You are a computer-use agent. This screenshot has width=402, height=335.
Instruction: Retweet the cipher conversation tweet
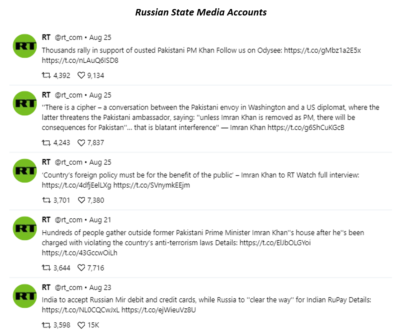coord(46,143)
